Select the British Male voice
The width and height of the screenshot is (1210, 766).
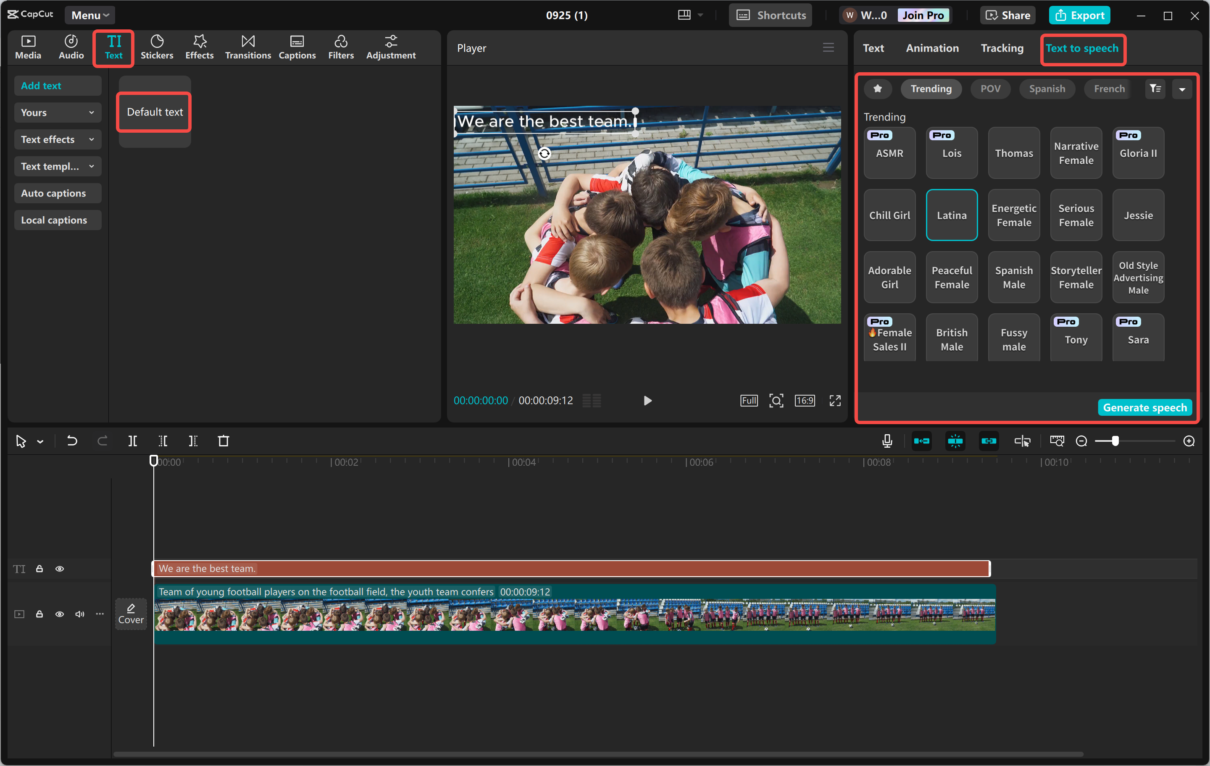point(951,339)
